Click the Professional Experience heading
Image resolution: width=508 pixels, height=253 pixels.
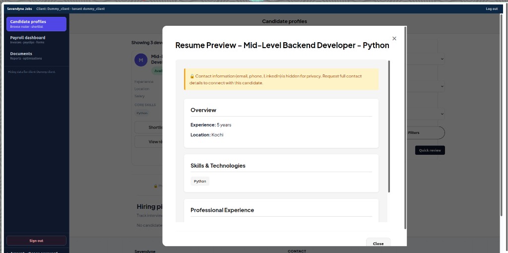[x=222, y=210]
